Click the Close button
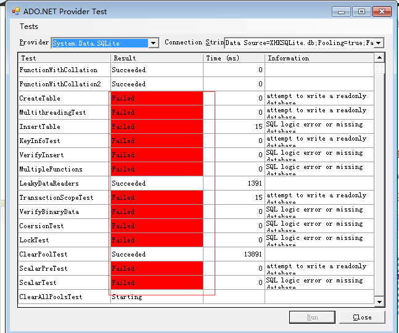 (x=362, y=317)
